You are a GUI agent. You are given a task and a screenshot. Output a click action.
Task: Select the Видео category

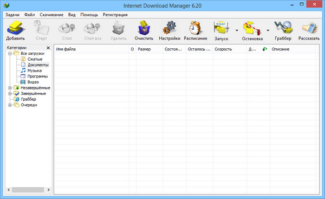tap(33, 82)
